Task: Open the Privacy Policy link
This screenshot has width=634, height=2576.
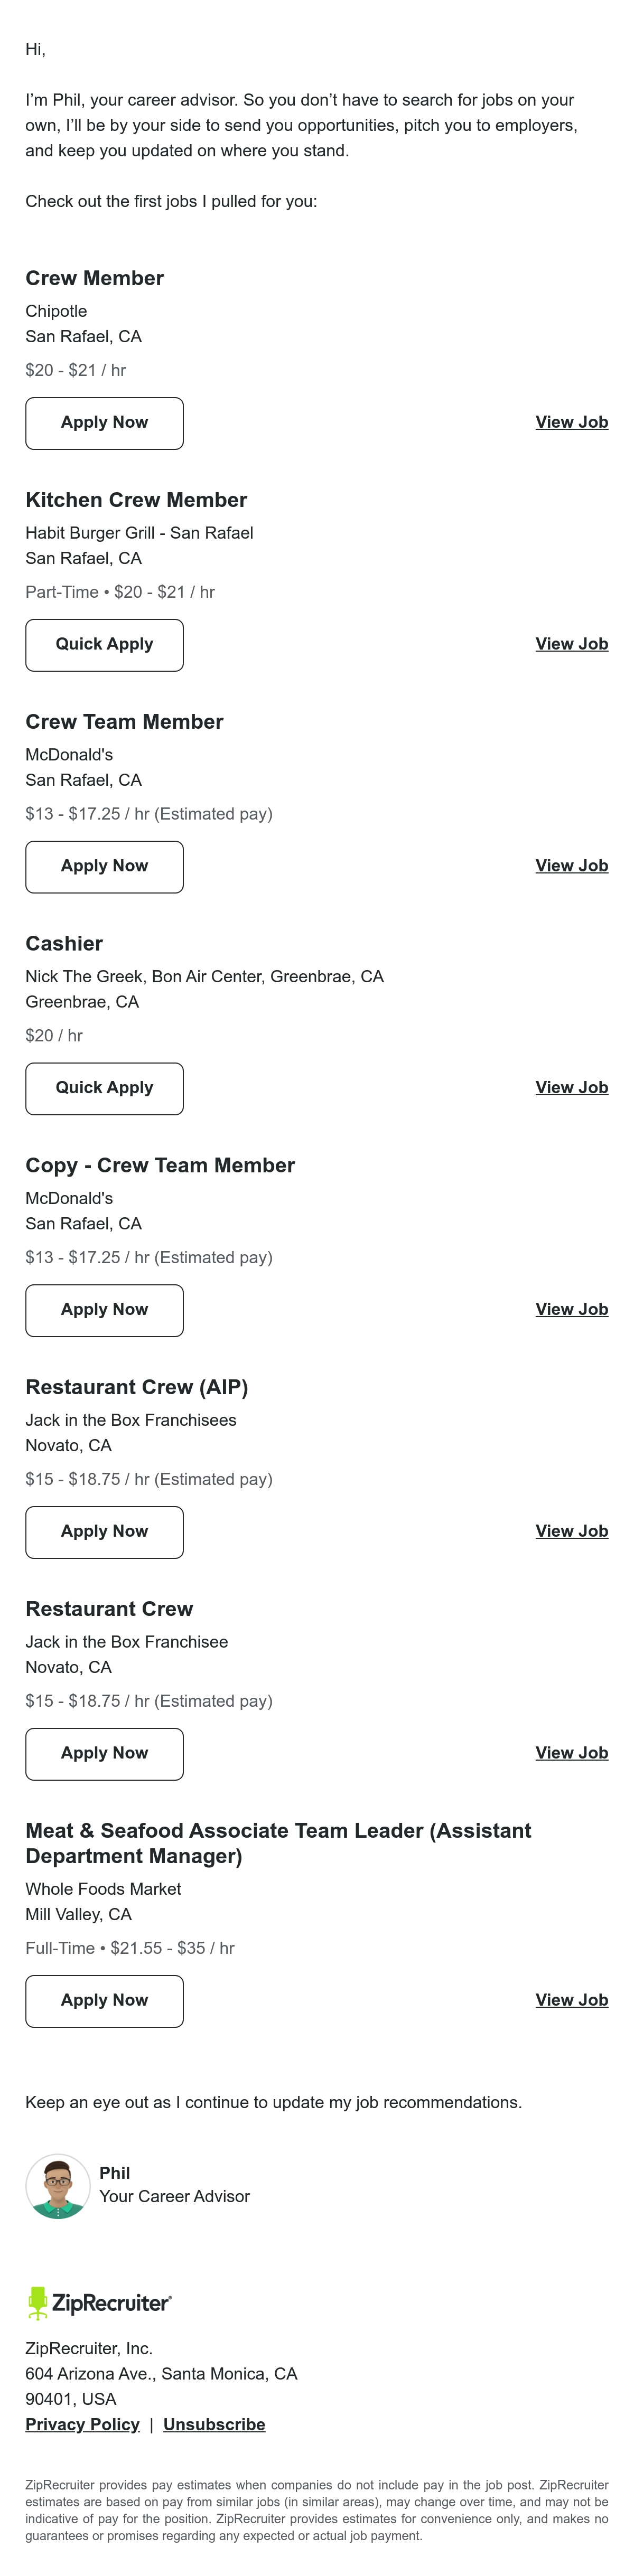Action: tap(82, 2426)
